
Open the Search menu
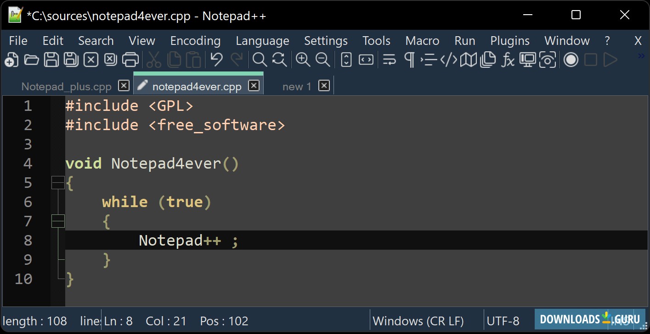point(96,41)
